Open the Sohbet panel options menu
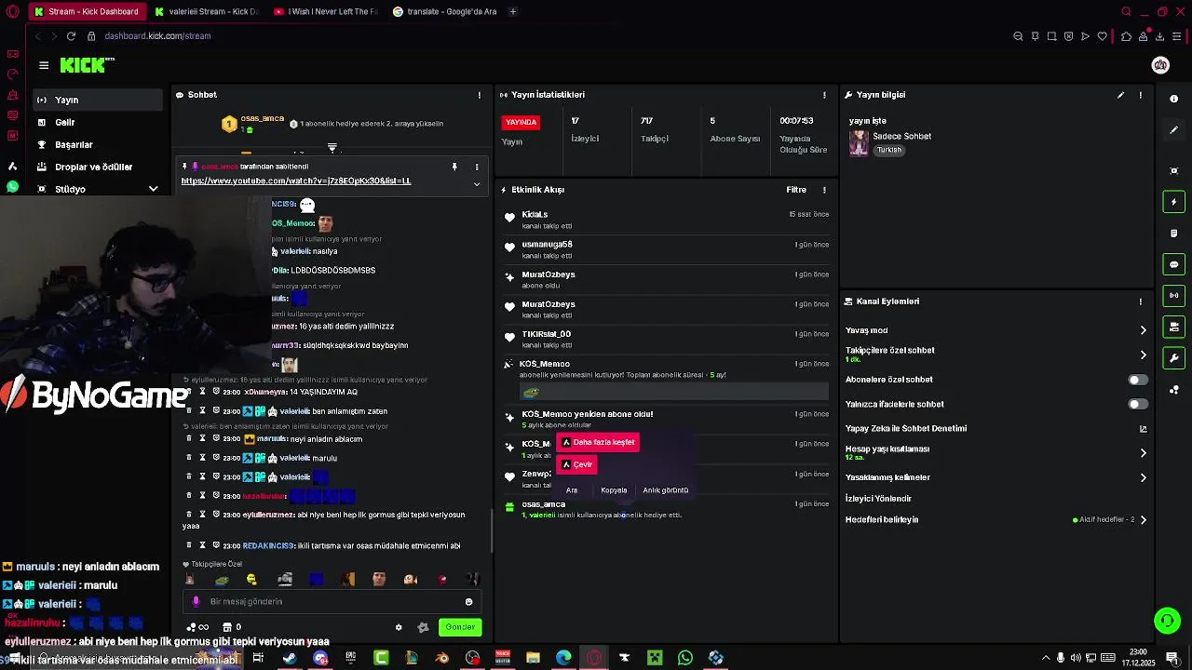The height and width of the screenshot is (670, 1192). click(480, 95)
